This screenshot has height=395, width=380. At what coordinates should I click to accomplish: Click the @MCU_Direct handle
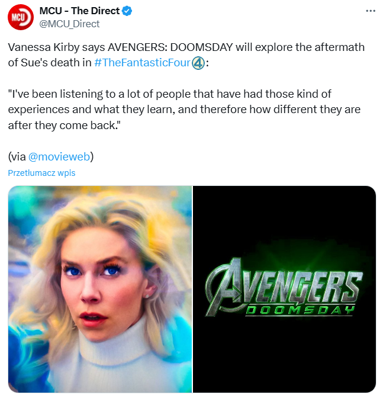tap(69, 24)
